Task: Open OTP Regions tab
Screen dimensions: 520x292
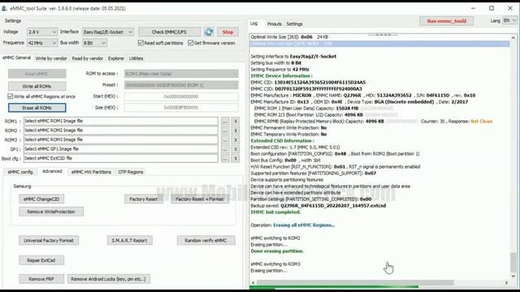Action: [131, 172]
